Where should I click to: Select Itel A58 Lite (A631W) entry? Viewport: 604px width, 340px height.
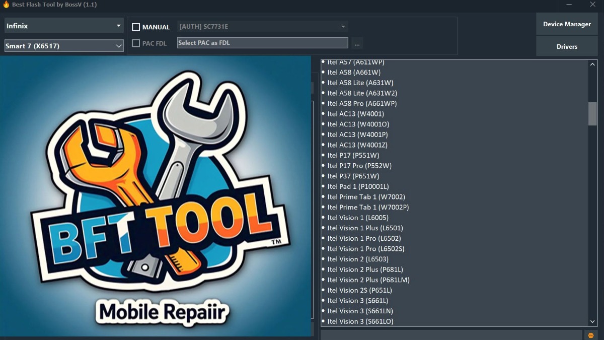click(360, 83)
